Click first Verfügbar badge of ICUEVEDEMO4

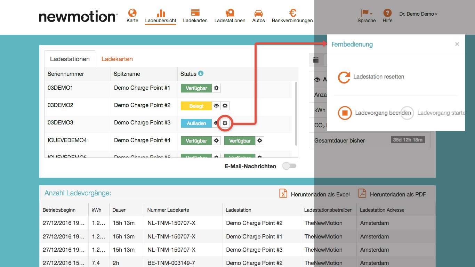point(196,141)
